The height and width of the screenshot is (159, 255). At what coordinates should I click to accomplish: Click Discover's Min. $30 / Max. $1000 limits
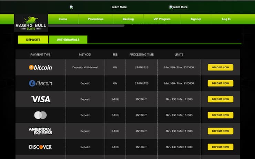click(179, 147)
